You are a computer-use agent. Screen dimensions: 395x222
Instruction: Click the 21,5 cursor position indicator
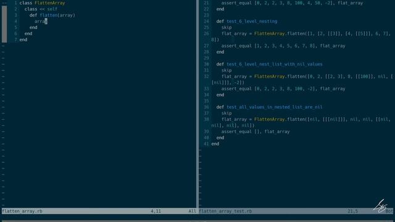pos(352,211)
